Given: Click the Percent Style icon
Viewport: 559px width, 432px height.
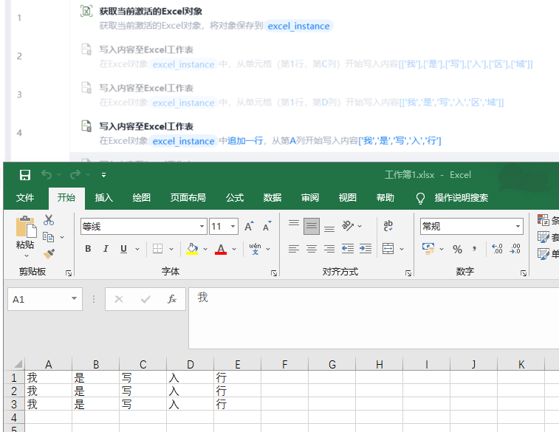Looking at the screenshot, I should point(457,249).
